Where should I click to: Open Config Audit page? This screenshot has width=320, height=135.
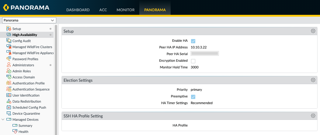[x=21, y=41]
